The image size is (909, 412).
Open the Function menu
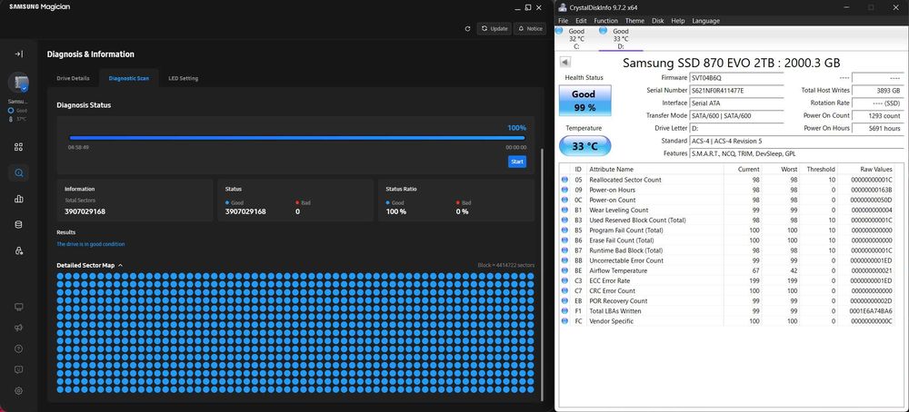coord(605,21)
